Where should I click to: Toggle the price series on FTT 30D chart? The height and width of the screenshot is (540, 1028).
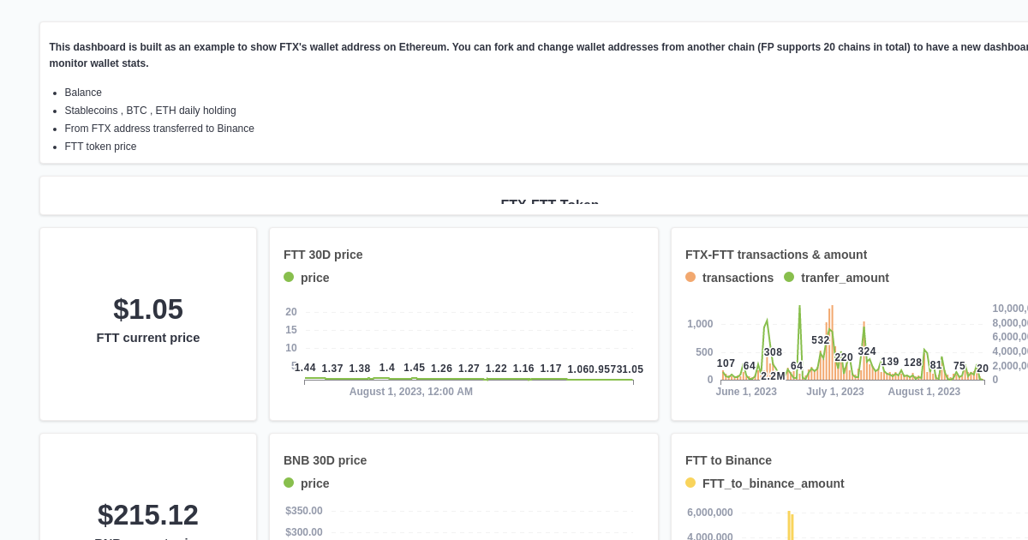314,278
